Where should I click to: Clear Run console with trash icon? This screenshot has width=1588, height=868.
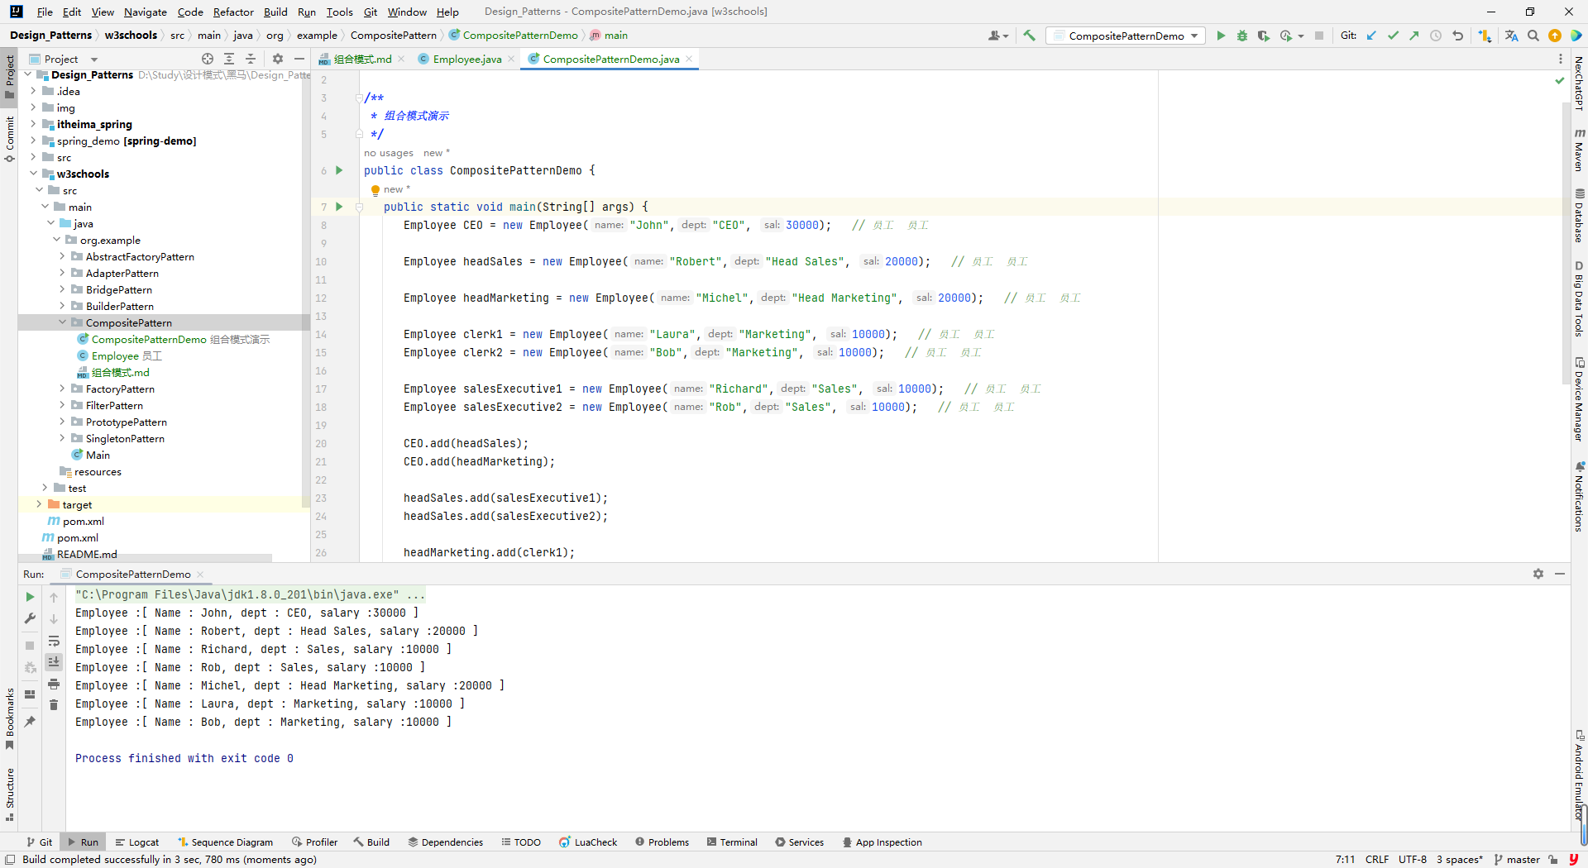54,705
